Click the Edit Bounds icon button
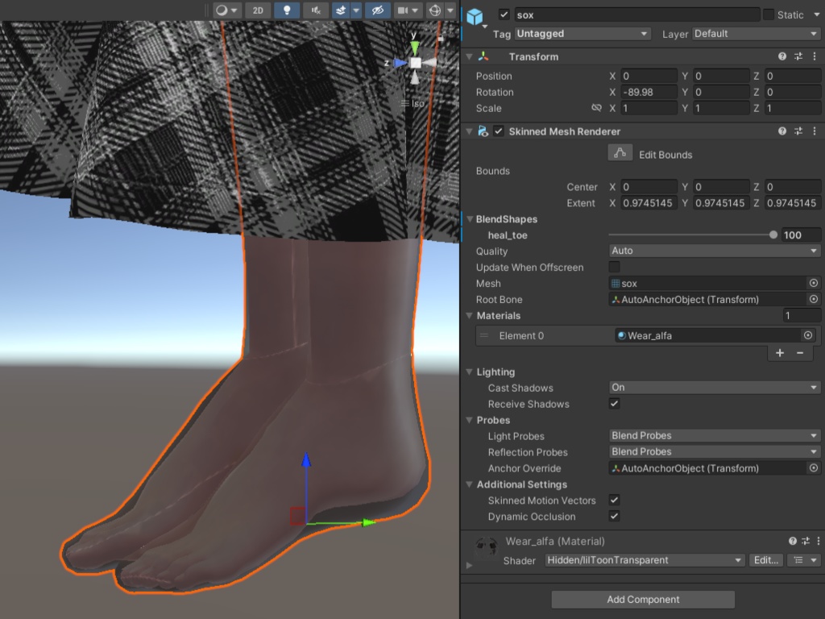825x619 pixels. click(619, 153)
